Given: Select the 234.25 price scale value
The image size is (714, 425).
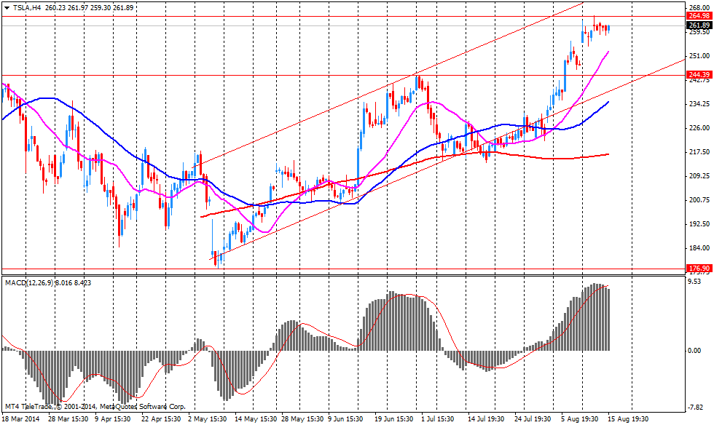Looking at the screenshot, I should (x=700, y=104).
